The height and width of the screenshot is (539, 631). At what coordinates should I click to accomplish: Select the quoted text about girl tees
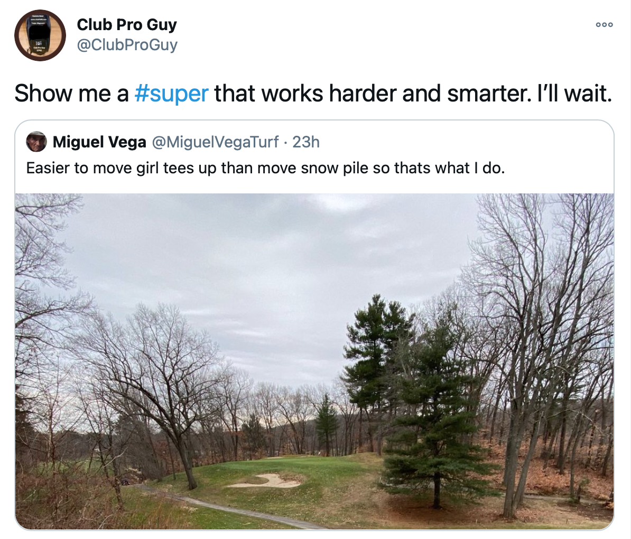(x=265, y=168)
